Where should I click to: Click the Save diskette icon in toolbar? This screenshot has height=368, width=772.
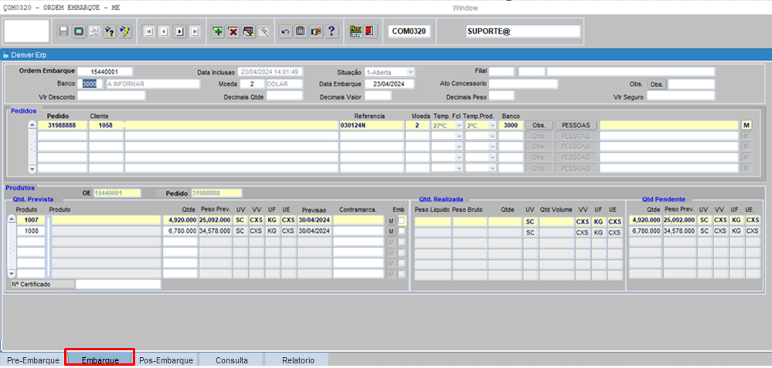[63, 32]
